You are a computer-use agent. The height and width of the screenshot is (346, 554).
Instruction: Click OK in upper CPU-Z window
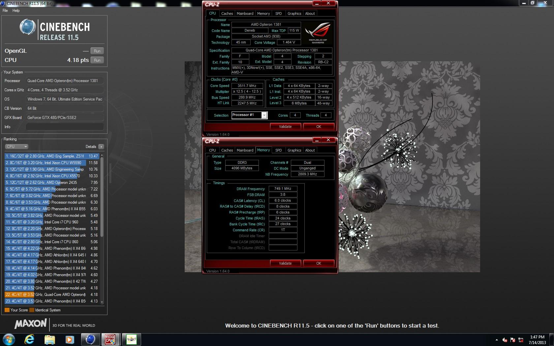pyautogui.click(x=319, y=127)
